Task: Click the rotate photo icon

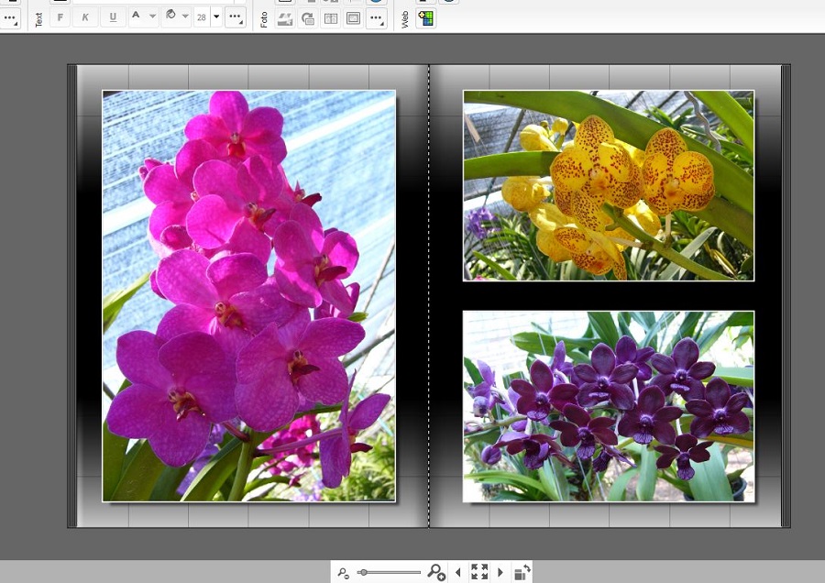Action: pos(308,18)
